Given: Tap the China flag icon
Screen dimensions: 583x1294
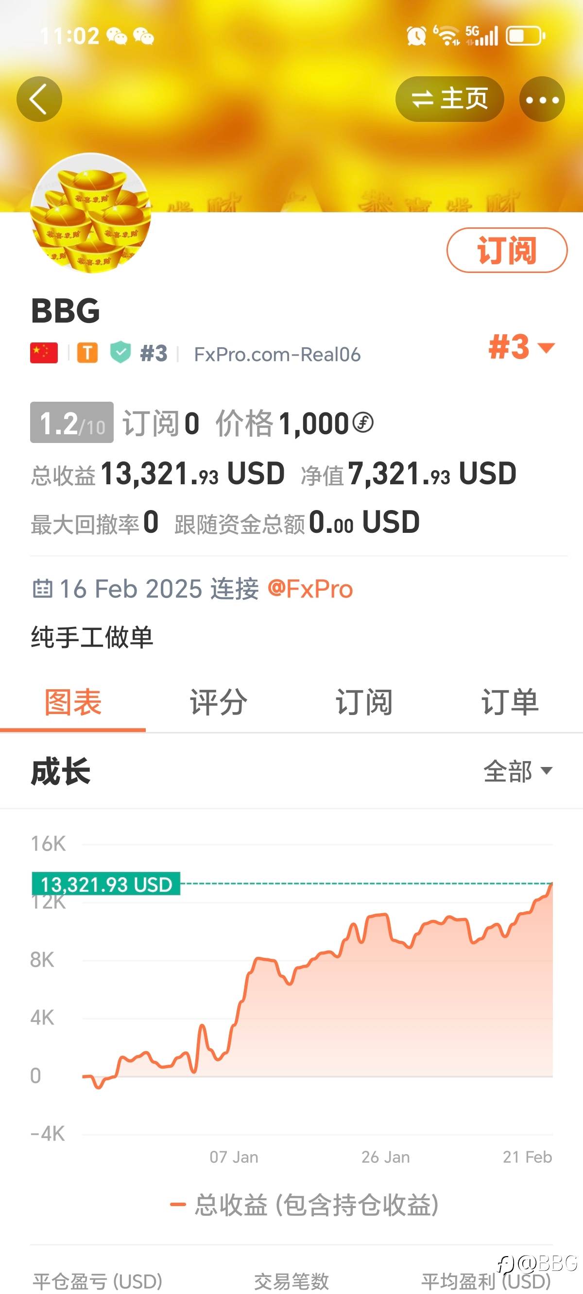Looking at the screenshot, I should pos(44,353).
